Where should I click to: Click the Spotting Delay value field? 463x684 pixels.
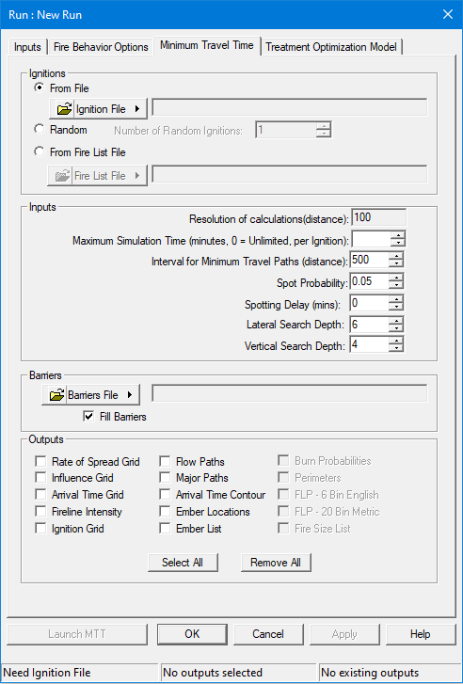[369, 303]
